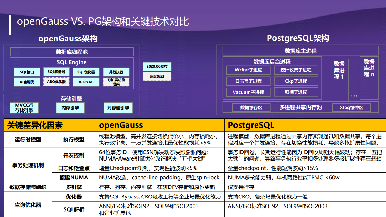Select the "SQL Engine" section label
This screenshot has height=217, width=386.
pyautogui.click(x=72, y=62)
